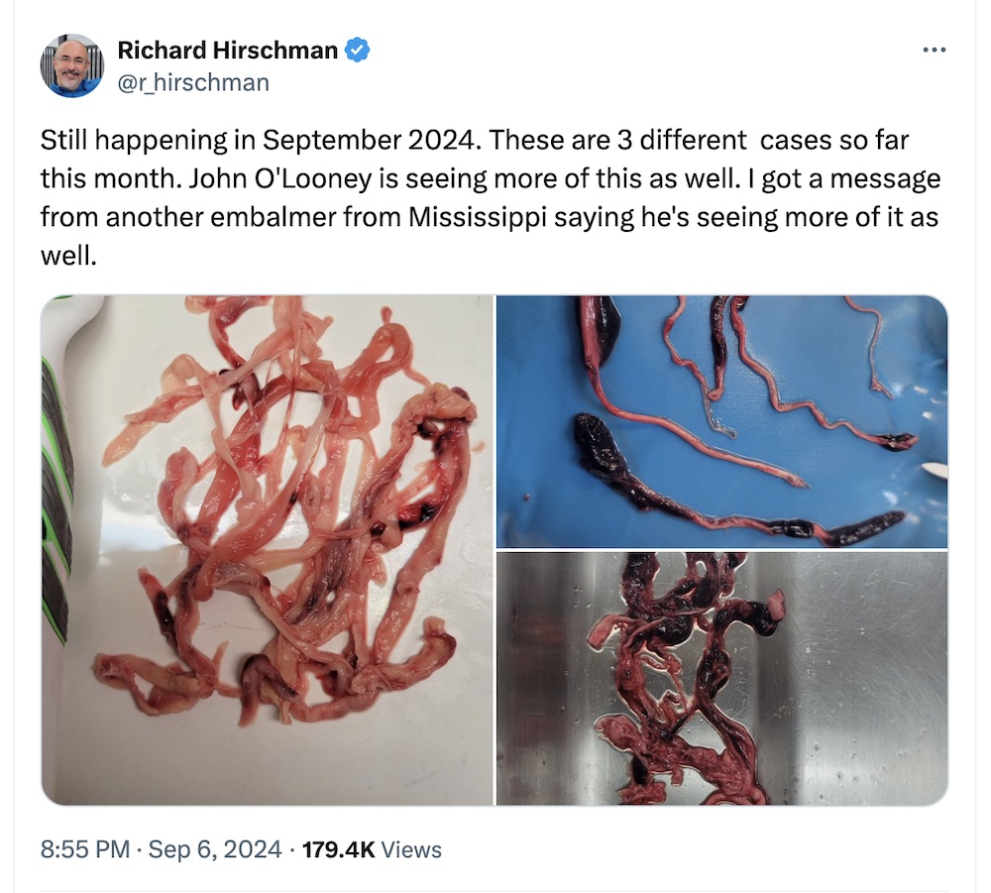Open the 179.4K Views count
Viewport: 991px width, 893px height.
tap(372, 849)
